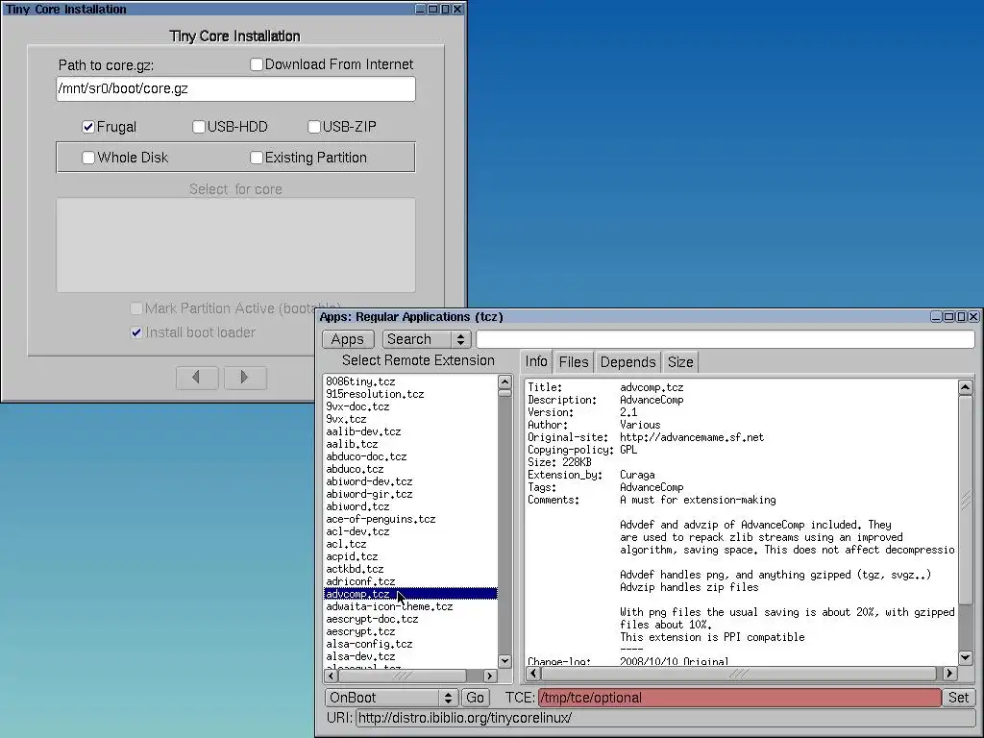Click extension list scroll down arrow
Viewport: 984px width, 738px height.
[504, 661]
